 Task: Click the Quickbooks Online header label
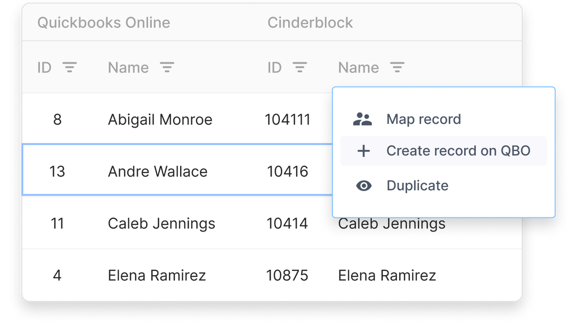pyautogui.click(x=103, y=23)
